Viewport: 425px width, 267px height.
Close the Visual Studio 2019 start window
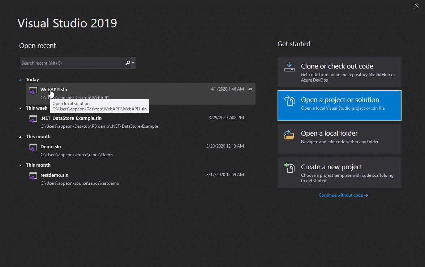[x=417, y=6]
